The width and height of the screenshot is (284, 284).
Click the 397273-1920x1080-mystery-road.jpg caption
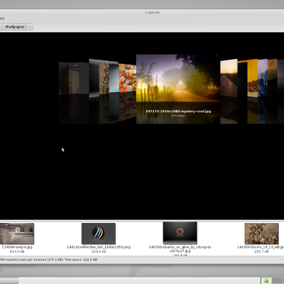(x=178, y=111)
